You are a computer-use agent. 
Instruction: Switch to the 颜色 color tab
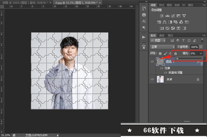coord(169,5)
